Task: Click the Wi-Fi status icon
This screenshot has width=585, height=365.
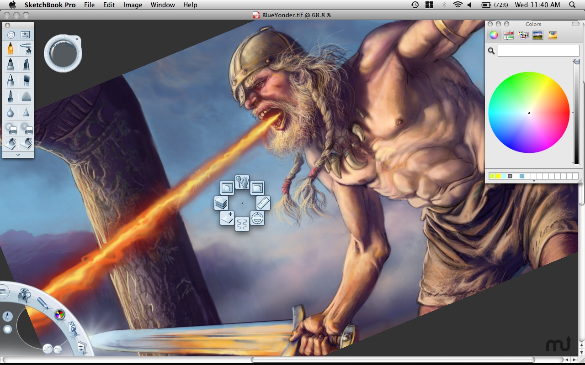Action: point(458,5)
